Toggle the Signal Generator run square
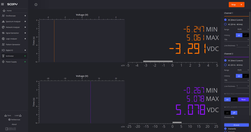This screenshot has height=132, width=251. pos(25,33)
